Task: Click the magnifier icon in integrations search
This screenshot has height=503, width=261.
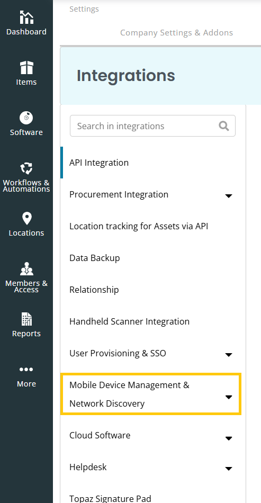Action: tap(224, 126)
